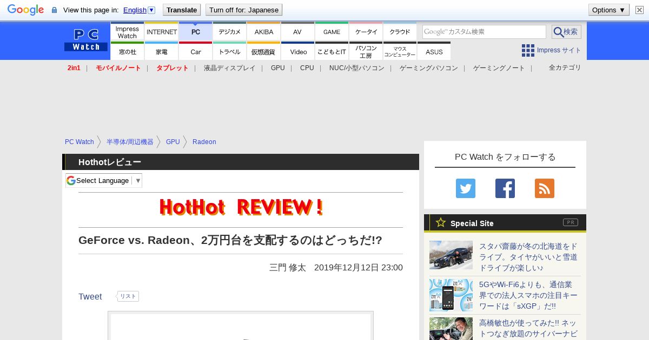Open the マウスコンピューター tab
The height and width of the screenshot is (340, 649).
click(x=400, y=51)
